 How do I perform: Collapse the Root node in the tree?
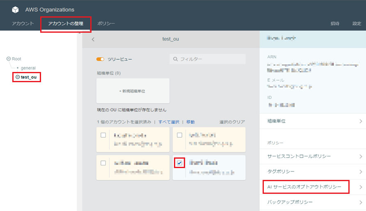click(x=9, y=59)
